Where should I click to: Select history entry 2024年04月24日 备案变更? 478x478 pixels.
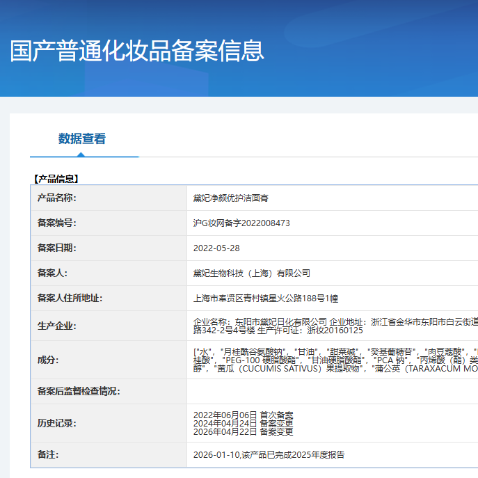[243, 424]
